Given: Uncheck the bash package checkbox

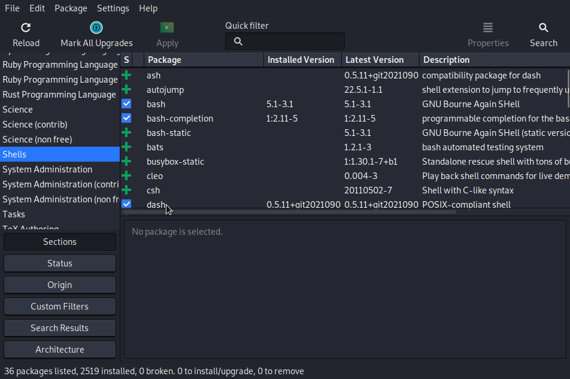Looking at the screenshot, I should click(x=126, y=104).
